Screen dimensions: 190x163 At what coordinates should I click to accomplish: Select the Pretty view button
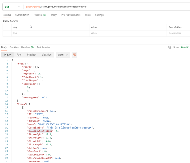[x=7, y=55]
